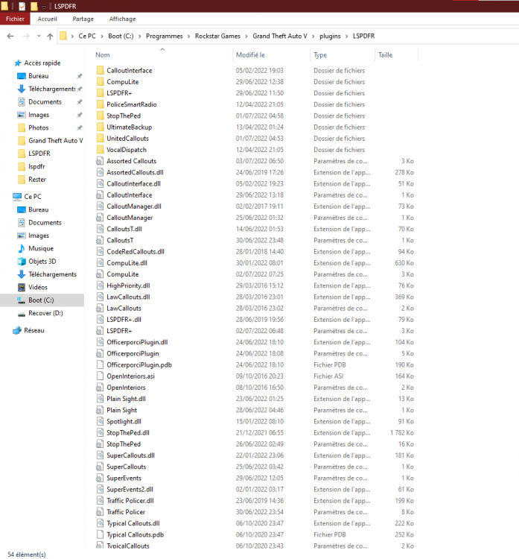Viewport: 519px width, 559px height.
Task: Click the AssortedCallouts.dll file icon
Action: click(x=100, y=173)
